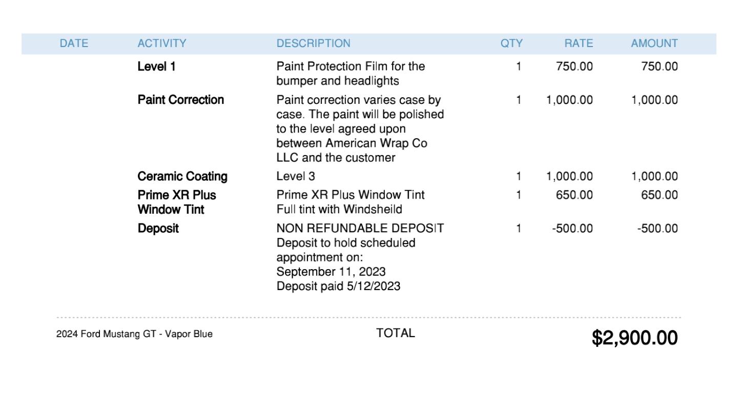This screenshot has height=396, width=738.
Task: Click the TOTAL label
Action: point(396,333)
